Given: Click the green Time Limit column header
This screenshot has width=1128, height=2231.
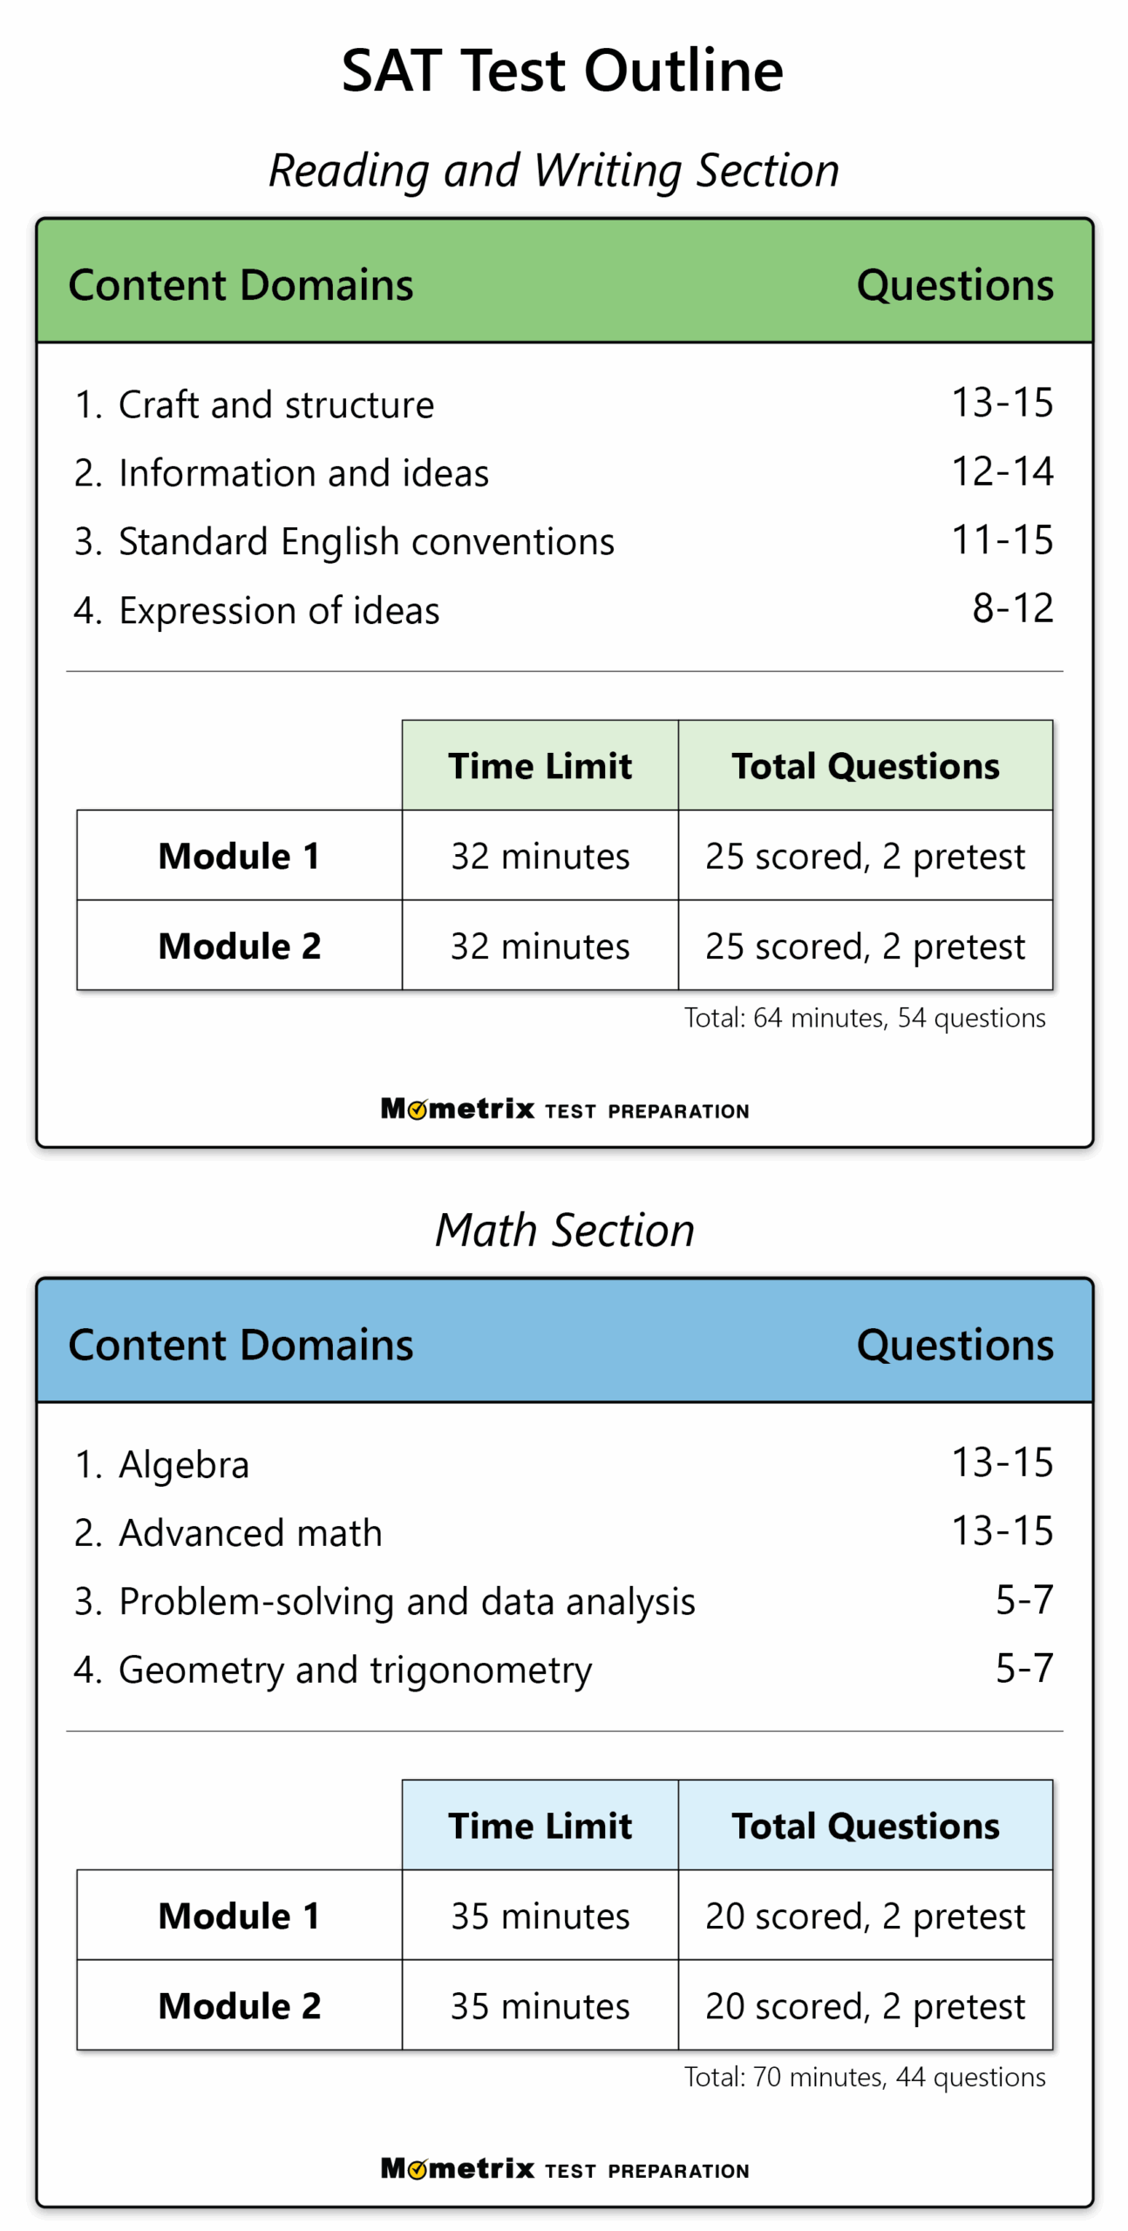Looking at the screenshot, I should pos(540,766).
